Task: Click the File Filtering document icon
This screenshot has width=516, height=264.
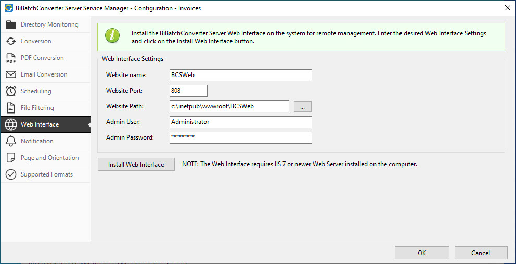Action: [x=11, y=108]
